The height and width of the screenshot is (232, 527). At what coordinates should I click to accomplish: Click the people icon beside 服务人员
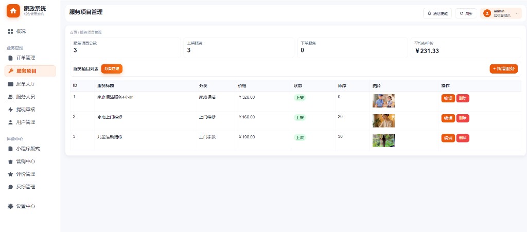[10, 97]
